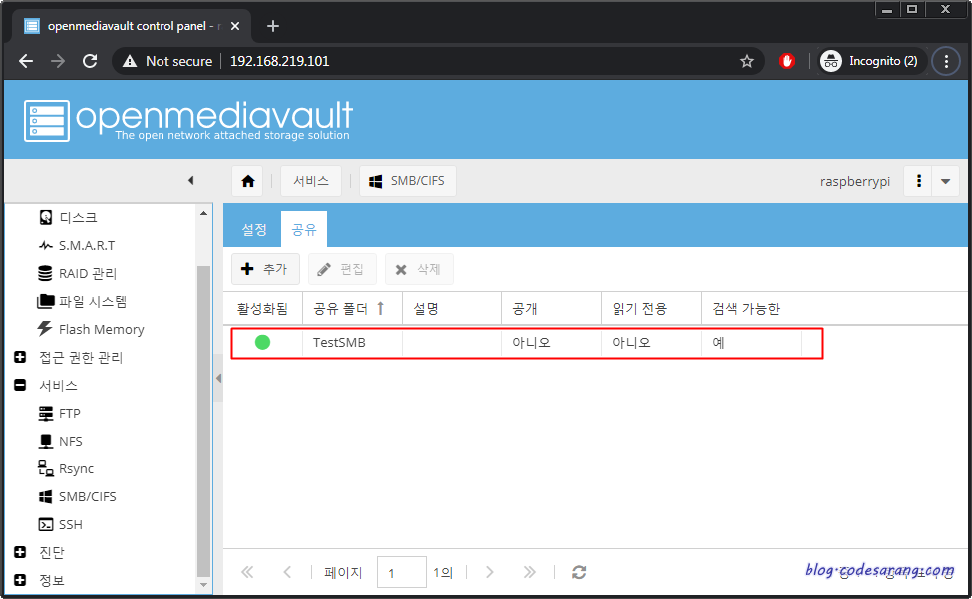Click the browser forward arrow
Image resolution: width=972 pixels, height=599 pixels.
tap(58, 61)
